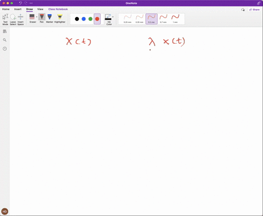Undo the last action
The width and height of the screenshot is (263, 216).
[x=20, y=3]
